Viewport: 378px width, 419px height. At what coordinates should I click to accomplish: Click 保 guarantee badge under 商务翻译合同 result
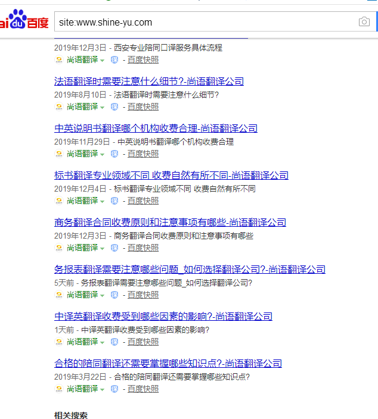(114, 248)
